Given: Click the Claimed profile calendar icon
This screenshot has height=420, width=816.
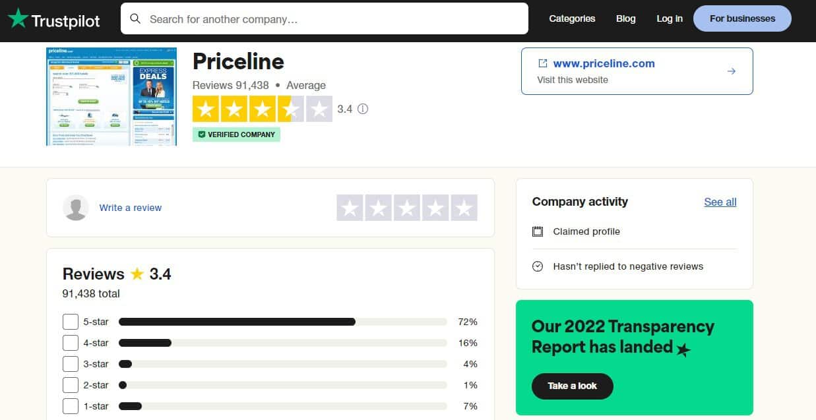Looking at the screenshot, I should click(x=538, y=231).
